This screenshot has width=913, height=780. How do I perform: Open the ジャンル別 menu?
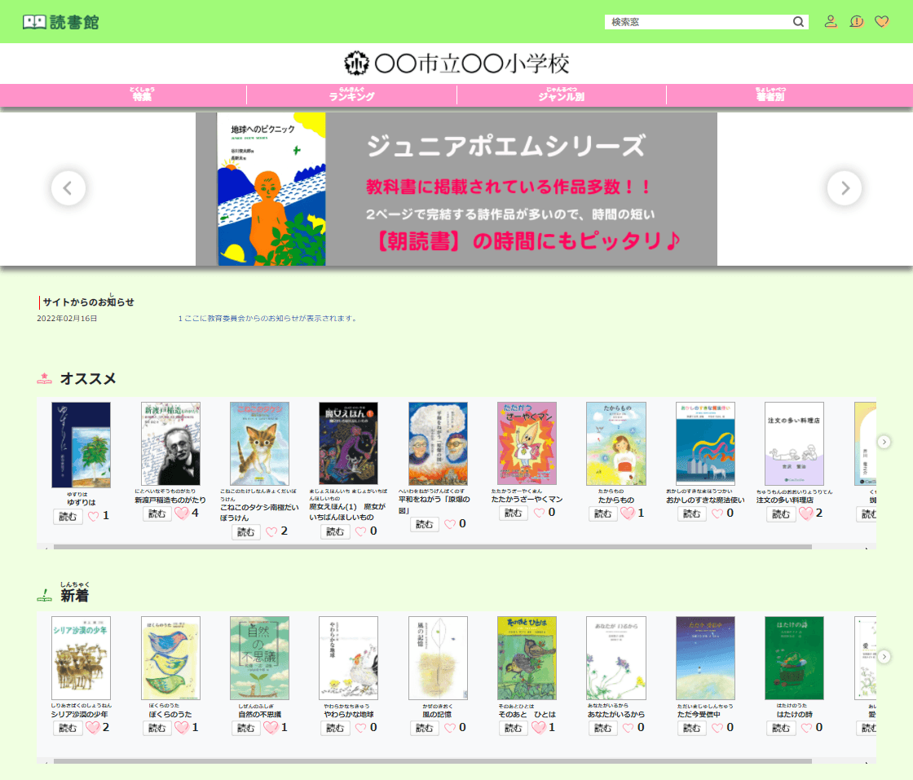(x=562, y=94)
